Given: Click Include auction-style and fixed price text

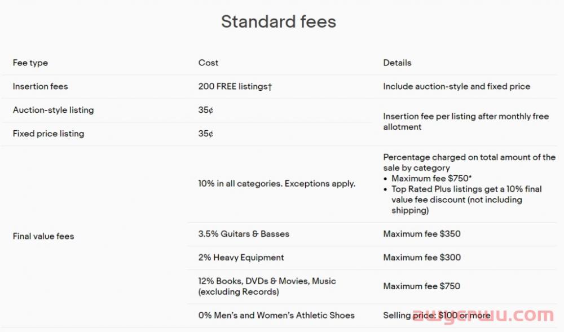Looking at the screenshot, I should click(x=456, y=86).
